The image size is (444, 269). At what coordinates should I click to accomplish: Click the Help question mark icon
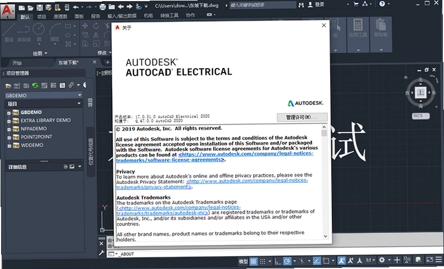[x=382, y=4]
